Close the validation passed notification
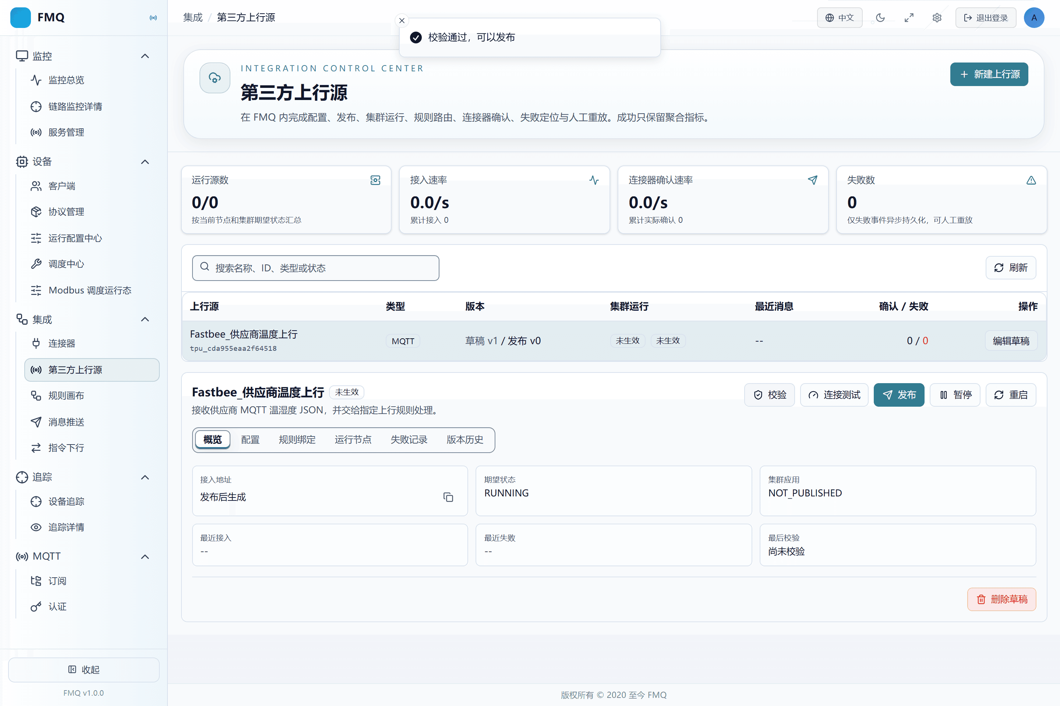The image size is (1060, 706). pyautogui.click(x=402, y=21)
